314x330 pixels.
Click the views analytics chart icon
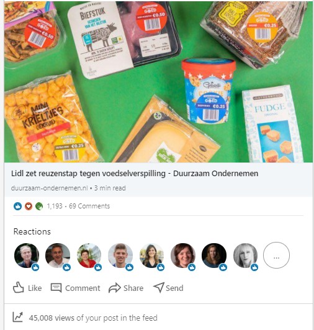tap(17, 317)
